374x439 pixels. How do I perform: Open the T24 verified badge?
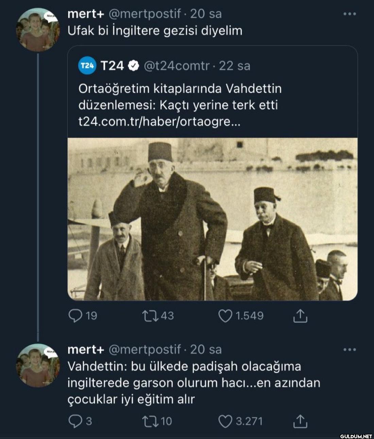tap(134, 66)
